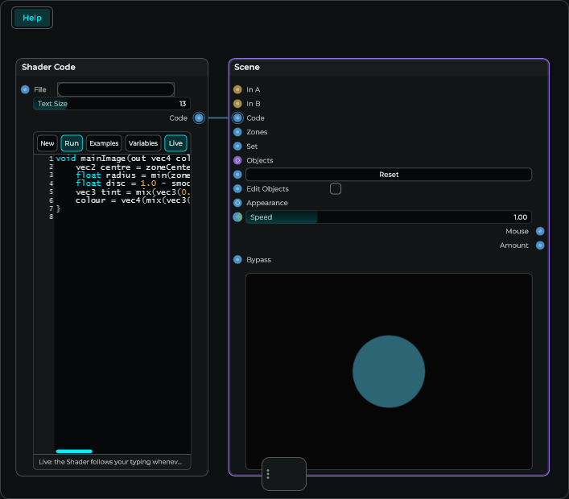
Task: Click the Shader Code output port
Action: pos(199,118)
